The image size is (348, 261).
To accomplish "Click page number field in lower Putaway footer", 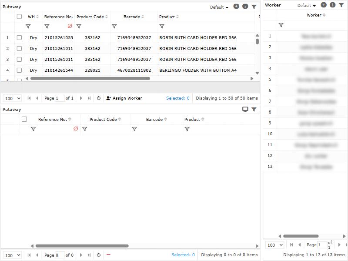I will click(x=60, y=255).
